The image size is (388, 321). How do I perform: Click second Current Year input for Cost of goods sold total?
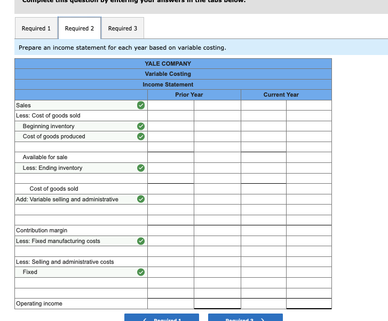click(x=309, y=189)
